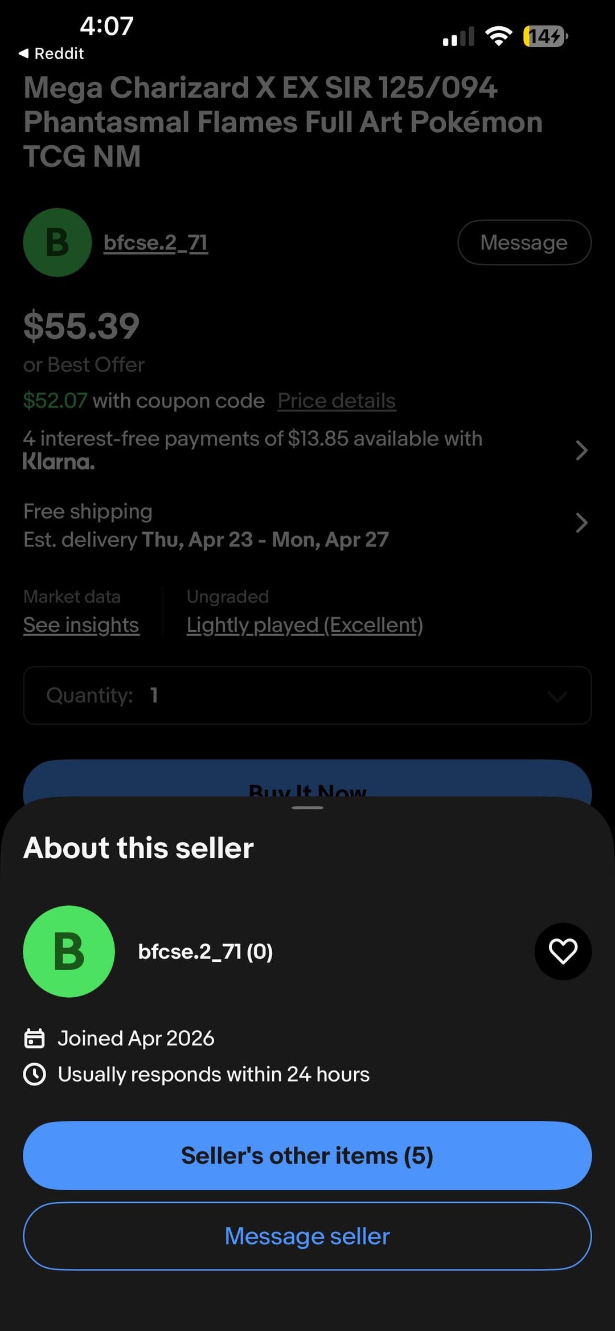Tap the clock icon beside response time

point(34,1074)
